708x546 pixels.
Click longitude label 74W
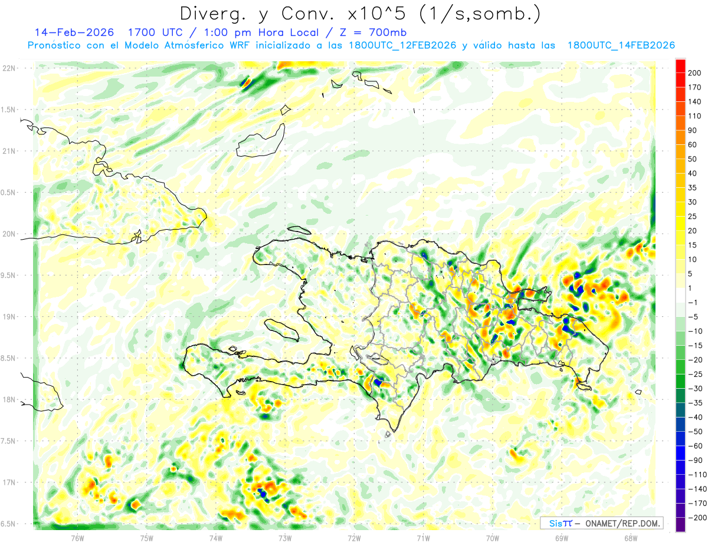(216, 538)
